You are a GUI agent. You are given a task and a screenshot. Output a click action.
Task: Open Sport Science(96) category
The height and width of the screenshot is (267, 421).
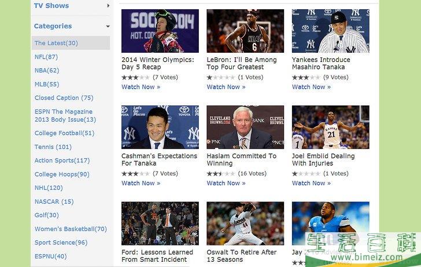click(x=61, y=243)
